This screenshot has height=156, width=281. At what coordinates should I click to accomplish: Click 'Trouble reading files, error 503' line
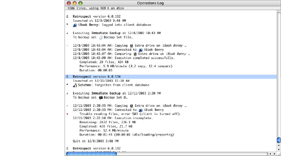(x=130, y=114)
